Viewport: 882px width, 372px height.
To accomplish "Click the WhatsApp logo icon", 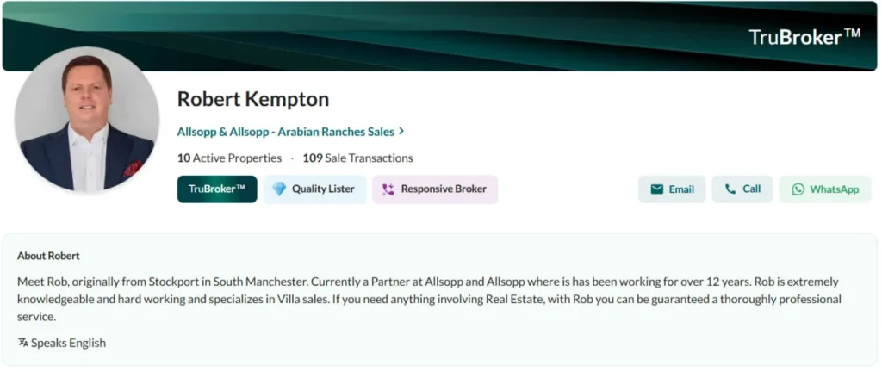I will coord(798,189).
